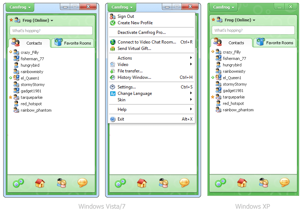This screenshot has height=214, width=303.
Task: Click orange chat bubble icon in XP window
Action: click(285, 182)
